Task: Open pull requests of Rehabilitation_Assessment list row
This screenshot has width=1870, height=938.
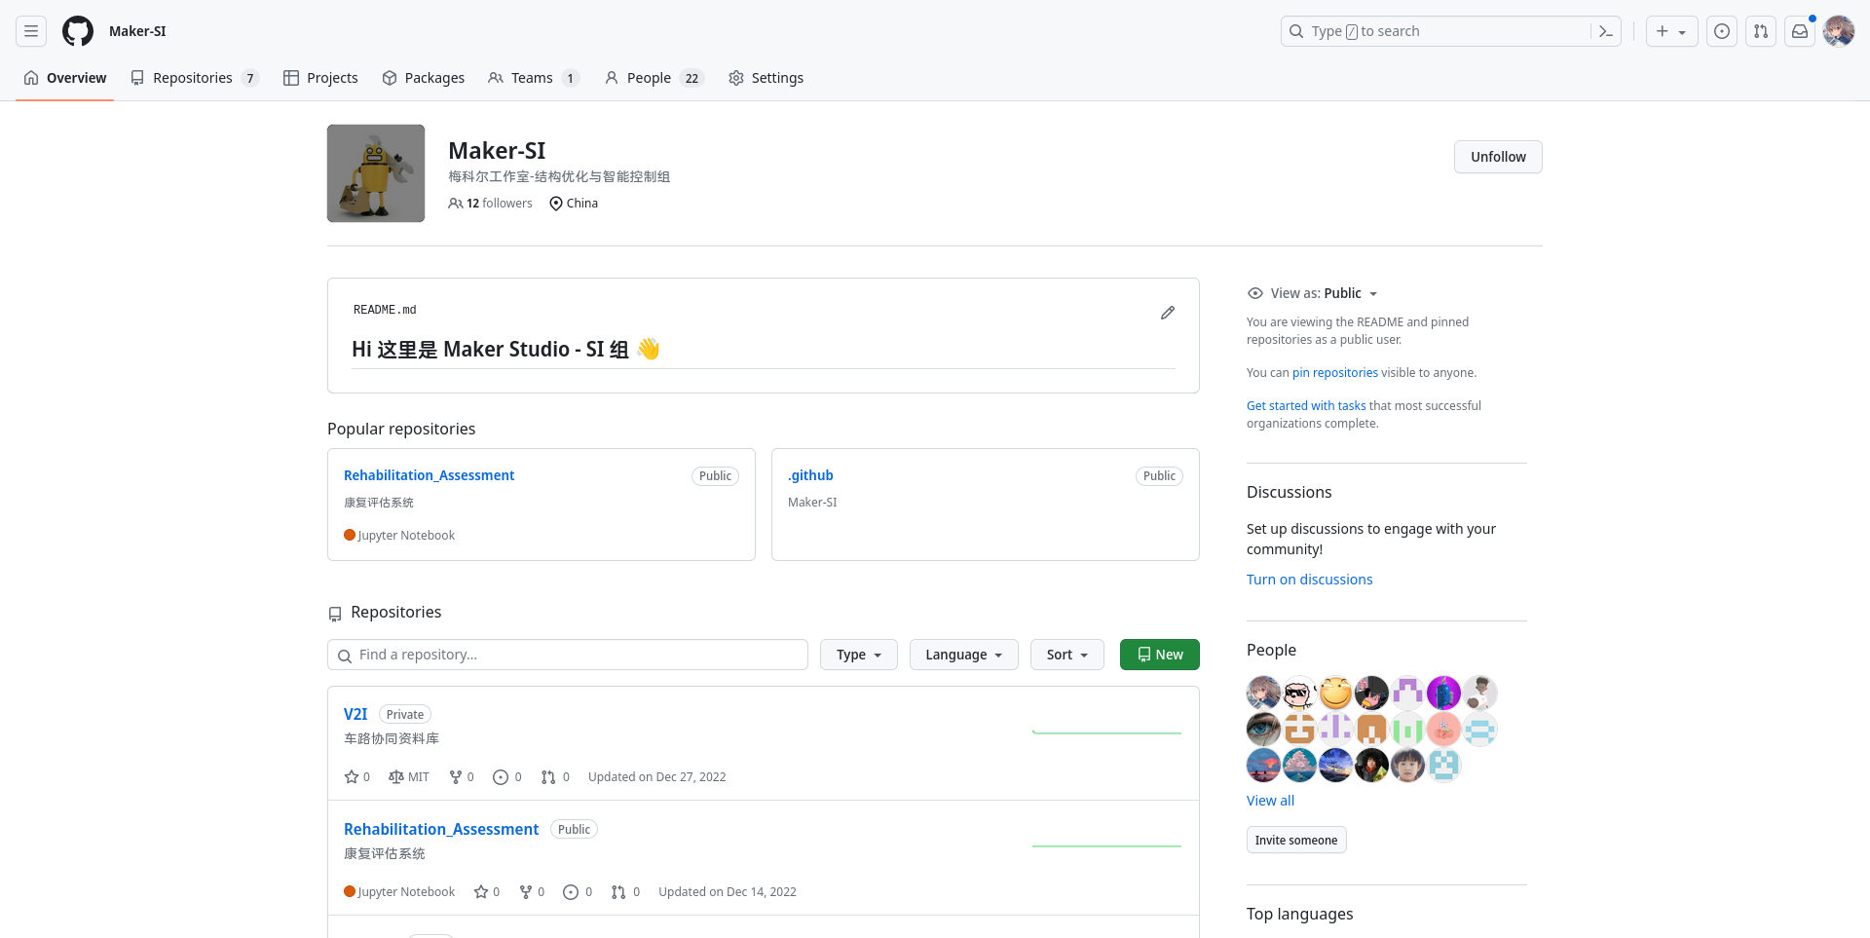Action: (625, 892)
